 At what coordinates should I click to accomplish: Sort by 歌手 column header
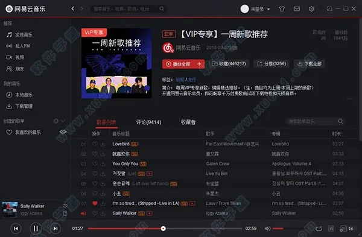pos(210,134)
